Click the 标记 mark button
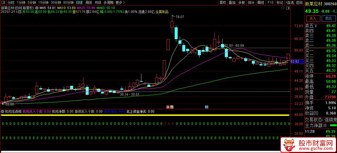This screenshot has width=337, height=153. coord(279,3)
